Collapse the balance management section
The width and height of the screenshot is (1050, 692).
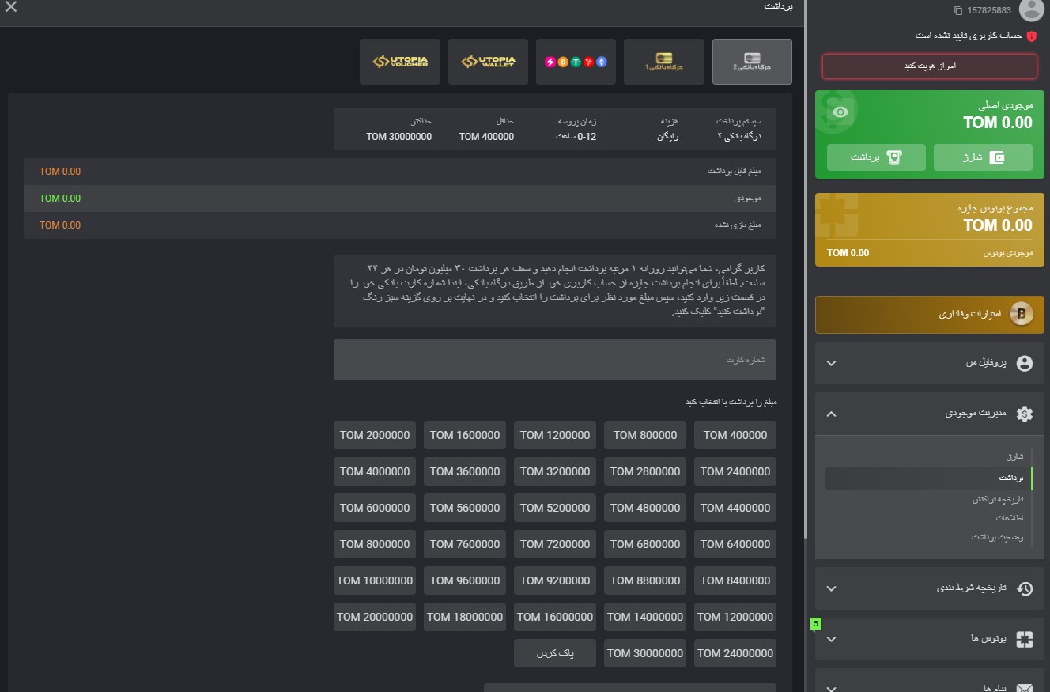pos(831,414)
